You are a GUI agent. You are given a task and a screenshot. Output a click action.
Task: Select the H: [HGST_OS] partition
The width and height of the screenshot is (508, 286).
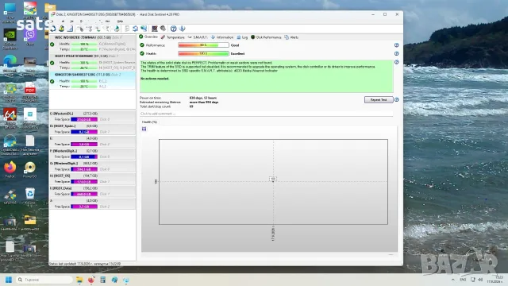92,178
